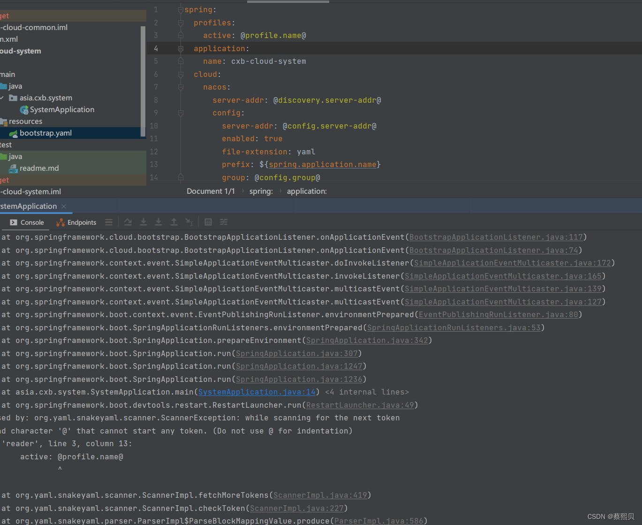Image resolution: width=642 pixels, height=525 pixels.
Task: Click the bootstrap.yaml Spring leaf icon
Action: coord(13,134)
